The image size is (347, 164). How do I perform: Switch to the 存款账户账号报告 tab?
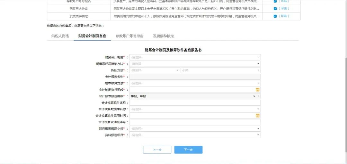click(x=129, y=36)
